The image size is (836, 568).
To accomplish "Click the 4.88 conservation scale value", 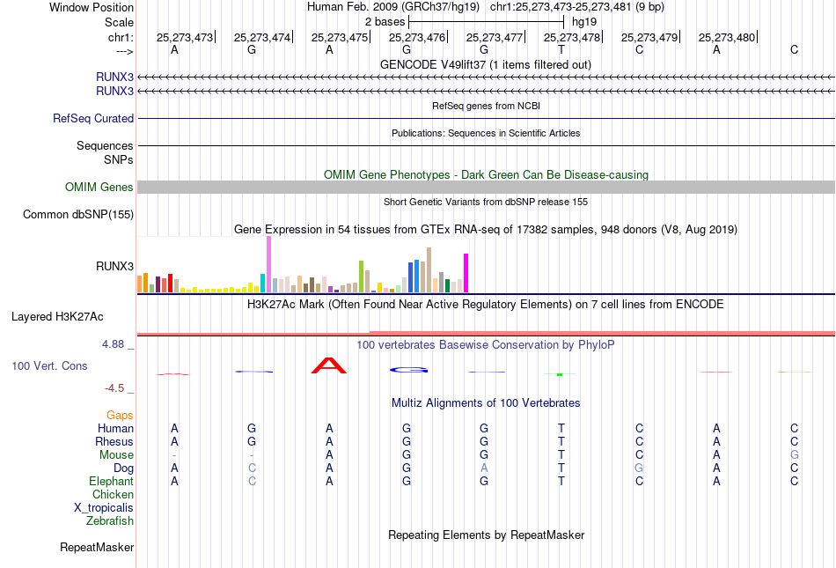I will coord(113,344).
